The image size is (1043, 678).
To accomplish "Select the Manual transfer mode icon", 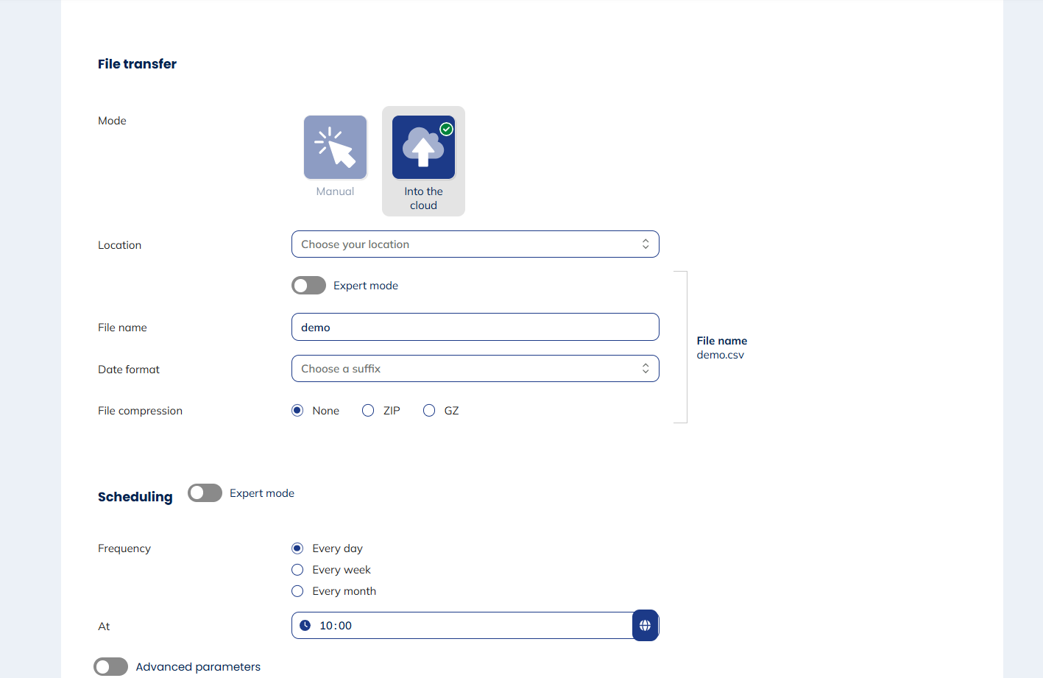I will coord(335,147).
